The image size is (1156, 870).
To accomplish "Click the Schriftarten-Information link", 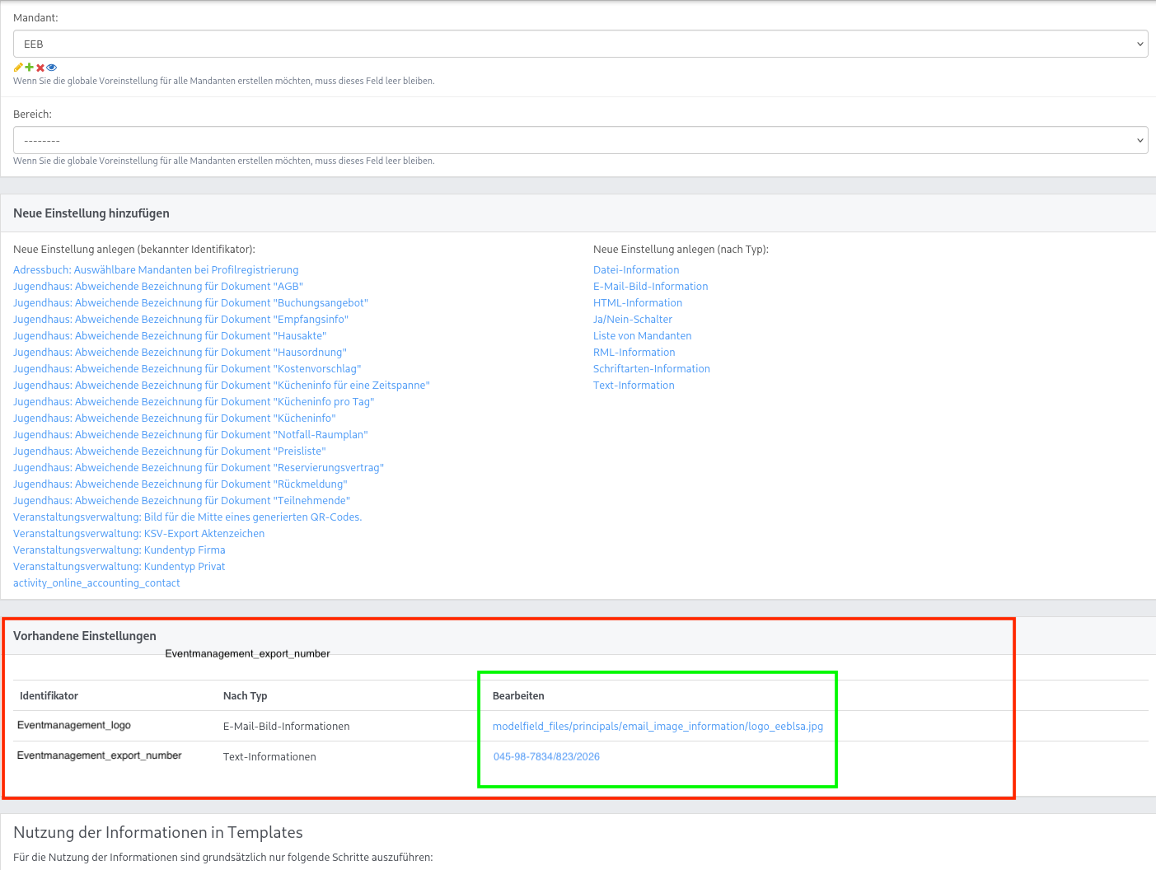I will pyautogui.click(x=651, y=369).
